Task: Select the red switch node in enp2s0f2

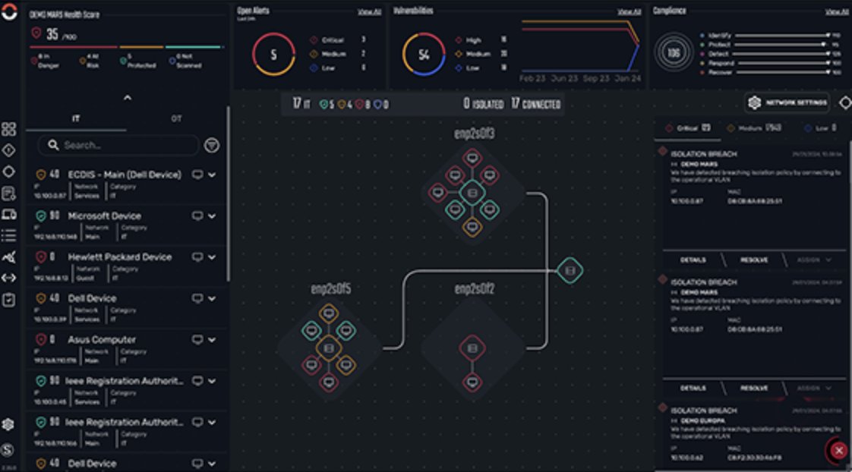Action: (472, 348)
